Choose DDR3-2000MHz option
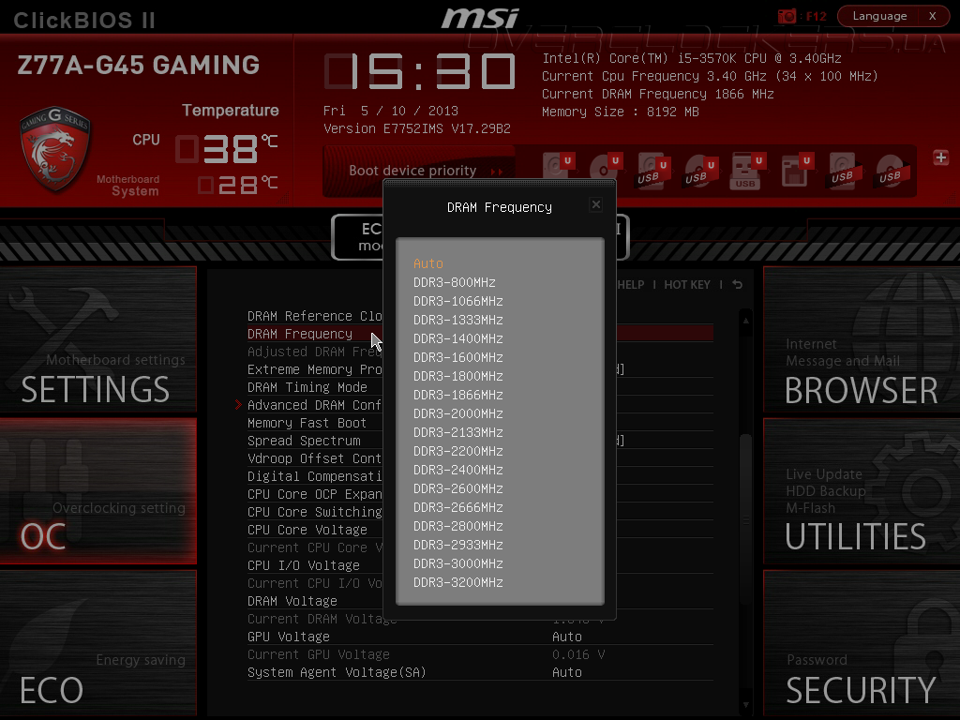This screenshot has height=720, width=960. 457,413
